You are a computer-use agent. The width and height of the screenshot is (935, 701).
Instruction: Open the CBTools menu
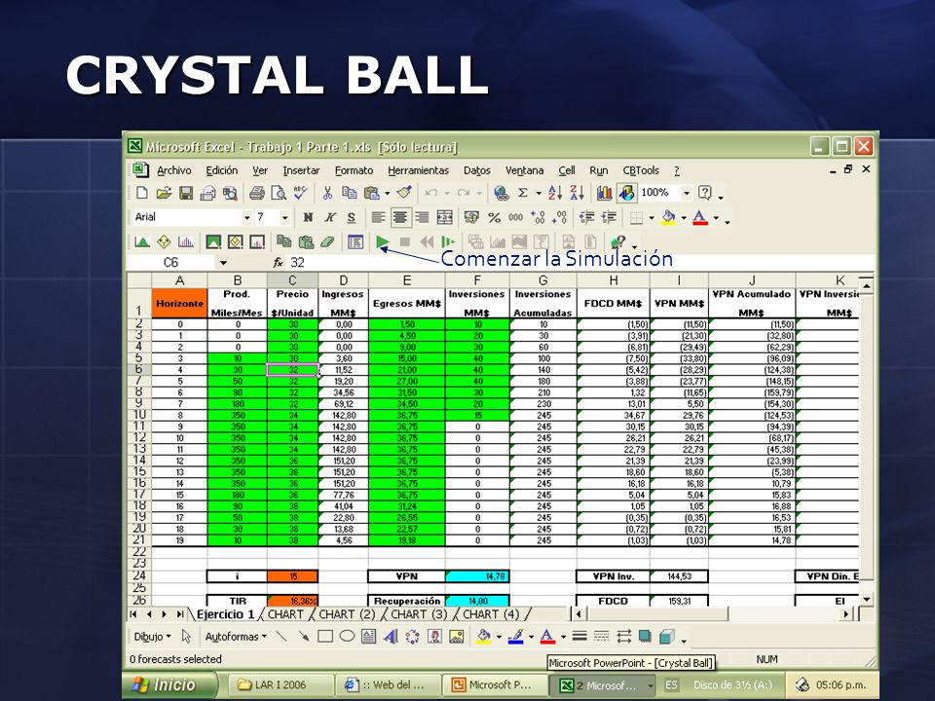point(641,170)
